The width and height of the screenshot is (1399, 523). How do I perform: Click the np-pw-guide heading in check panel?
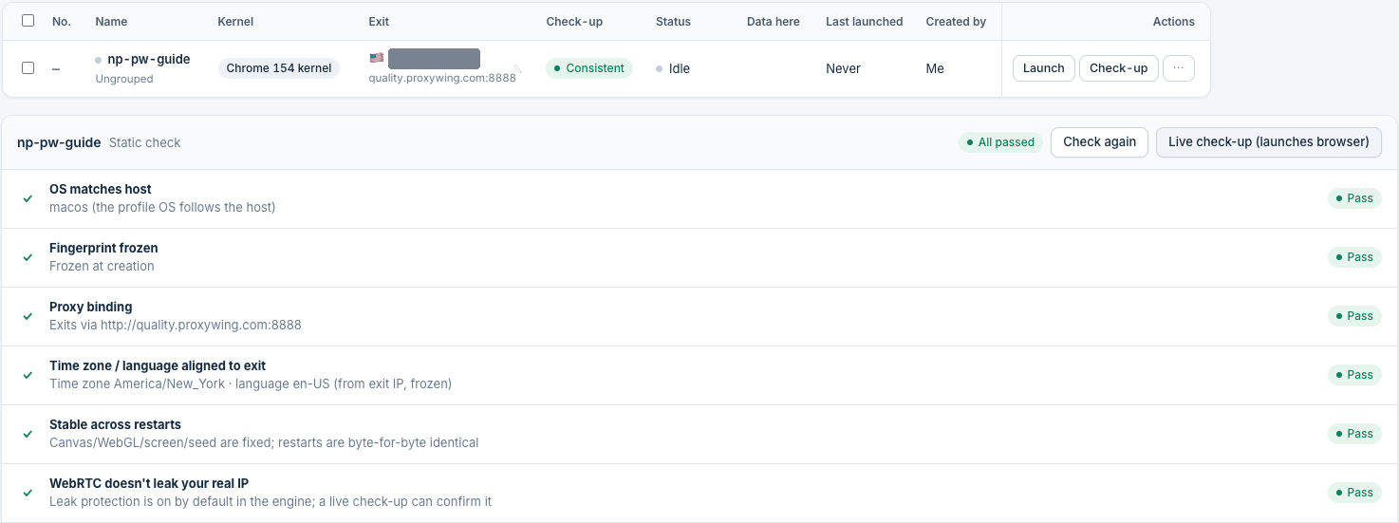pos(59,142)
